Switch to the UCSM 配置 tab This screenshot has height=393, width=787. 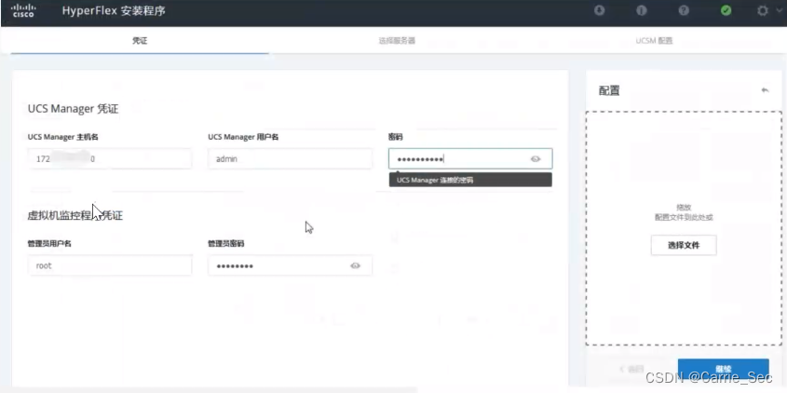pyautogui.click(x=654, y=41)
